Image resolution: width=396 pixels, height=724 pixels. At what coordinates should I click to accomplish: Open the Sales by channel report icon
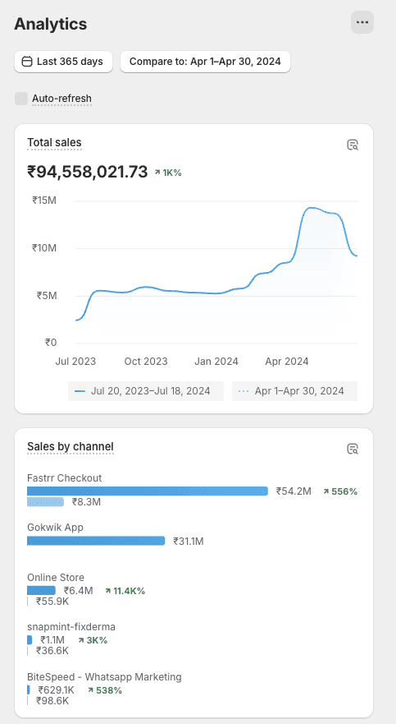click(x=353, y=449)
